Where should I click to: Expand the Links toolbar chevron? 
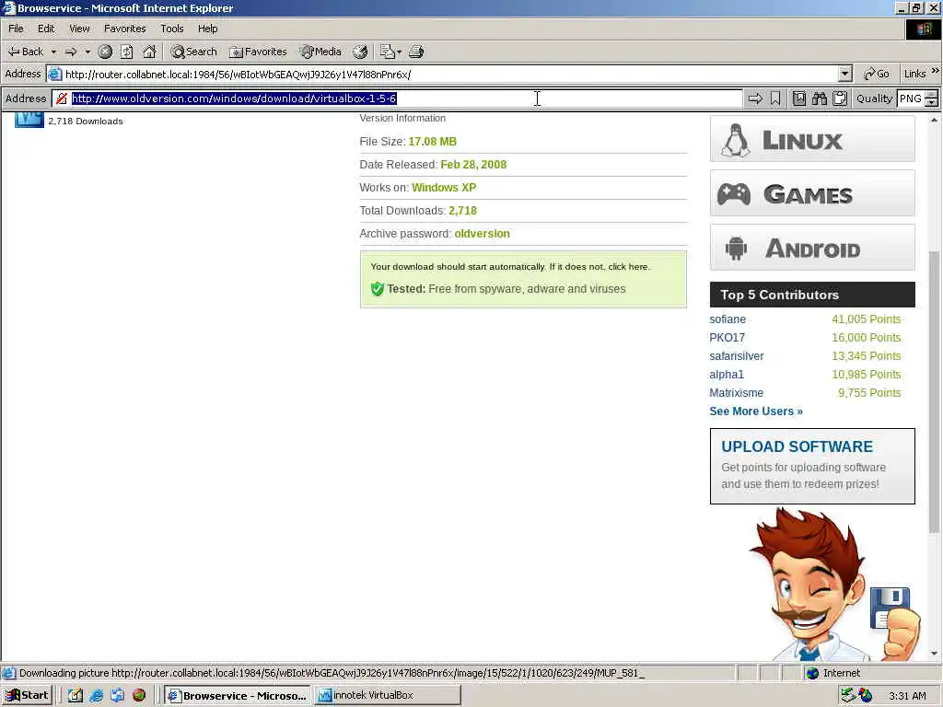[936, 71]
